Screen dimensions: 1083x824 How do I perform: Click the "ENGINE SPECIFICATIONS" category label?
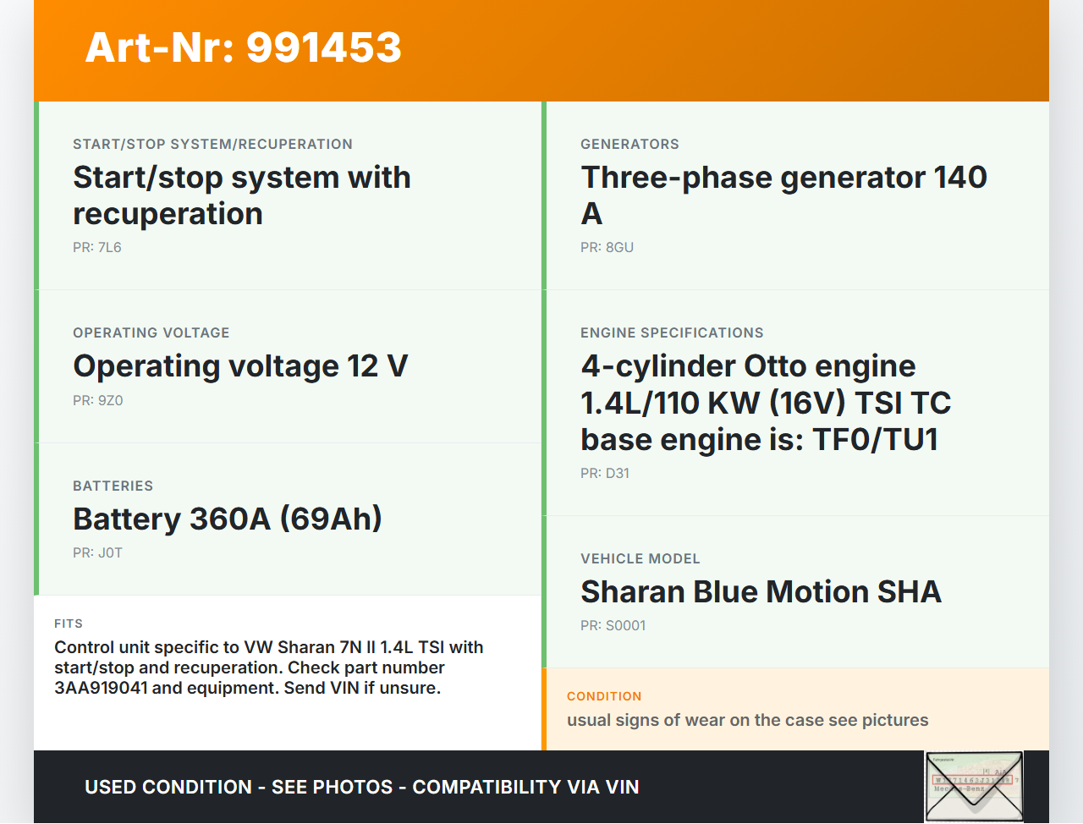[x=672, y=332]
